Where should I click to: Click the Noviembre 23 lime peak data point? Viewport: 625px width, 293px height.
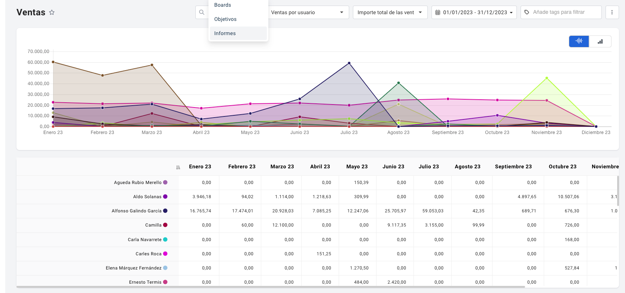click(x=547, y=78)
